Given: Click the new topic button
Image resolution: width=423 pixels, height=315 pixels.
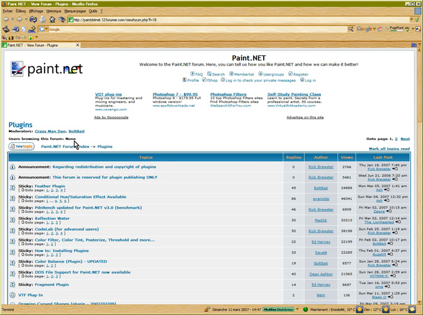Looking at the screenshot, I should point(21,147).
